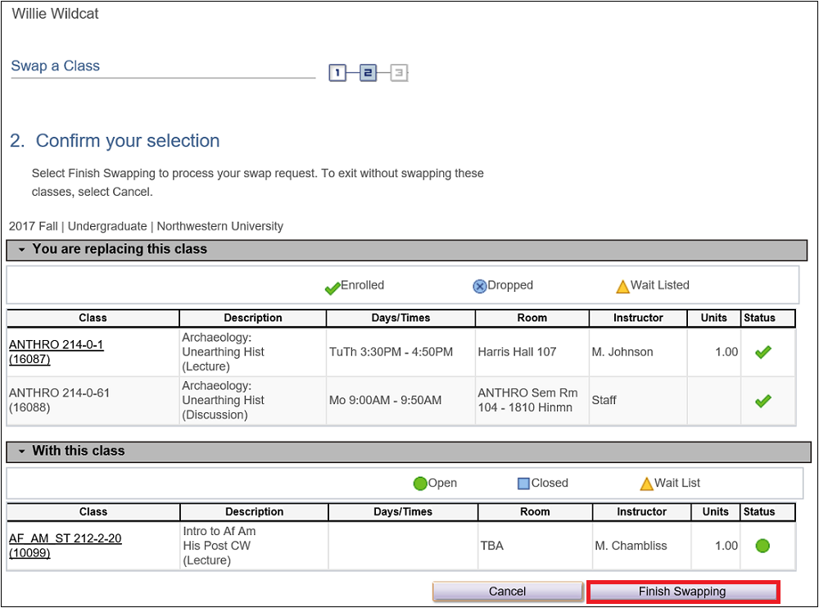Click the Class column header in replacing table

(x=93, y=318)
